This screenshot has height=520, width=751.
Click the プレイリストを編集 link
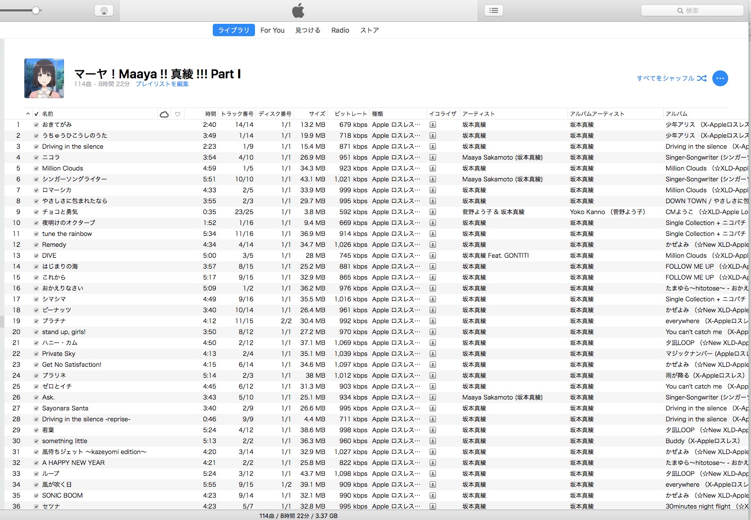162,84
